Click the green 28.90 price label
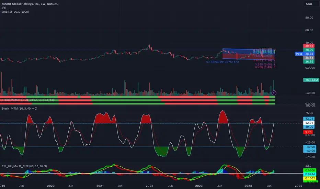The width and height of the screenshot is (320, 189). [x=309, y=49]
